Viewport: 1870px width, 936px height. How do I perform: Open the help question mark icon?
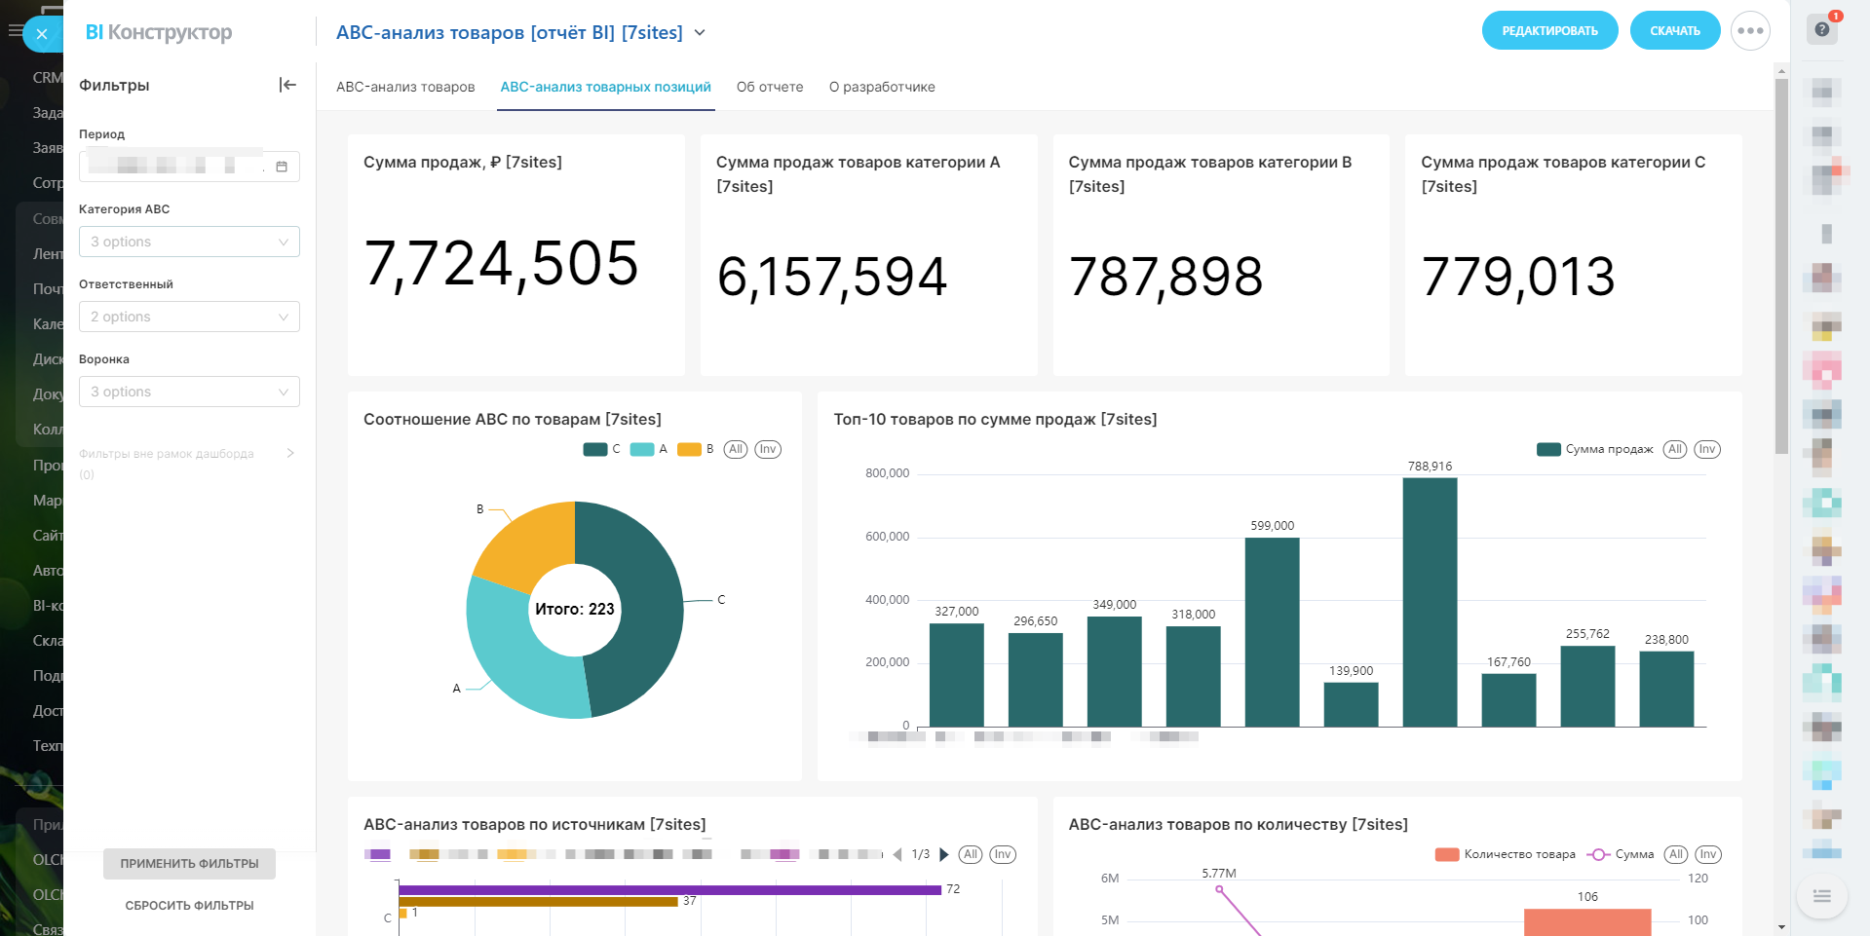(x=1822, y=29)
